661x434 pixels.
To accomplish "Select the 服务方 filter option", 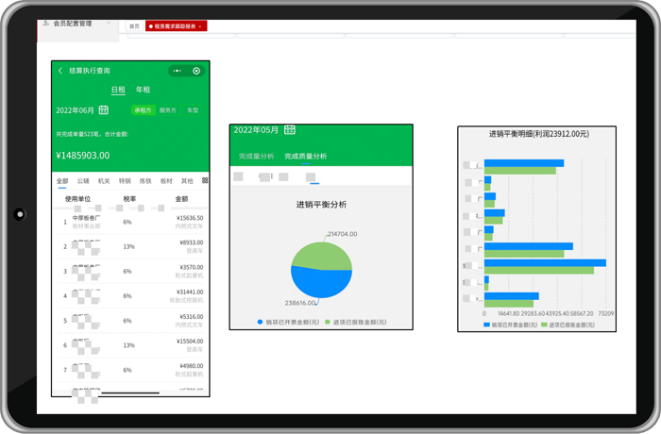I will pyautogui.click(x=168, y=110).
